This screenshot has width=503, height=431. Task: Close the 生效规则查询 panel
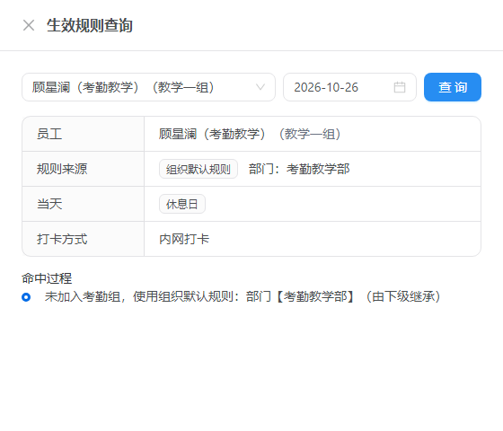29,25
